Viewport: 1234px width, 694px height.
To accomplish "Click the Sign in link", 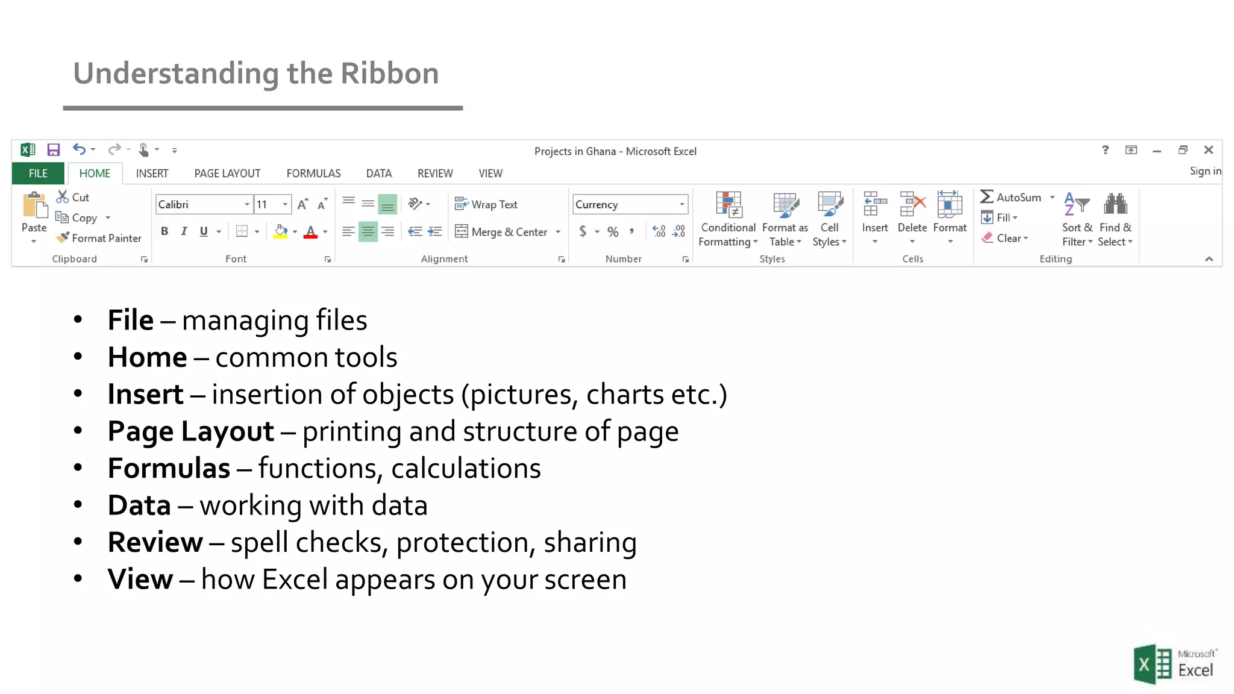I will (1204, 171).
